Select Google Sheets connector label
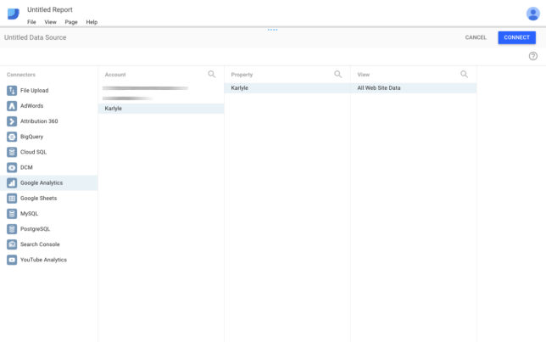The width and height of the screenshot is (546, 342). point(39,198)
